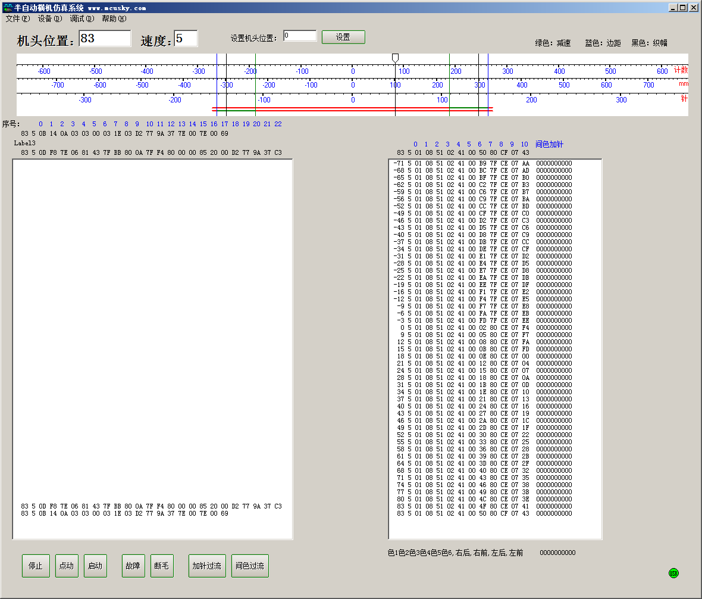Open the 调试 menu
This screenshot has height=599, width=702.
pos(82,18)
